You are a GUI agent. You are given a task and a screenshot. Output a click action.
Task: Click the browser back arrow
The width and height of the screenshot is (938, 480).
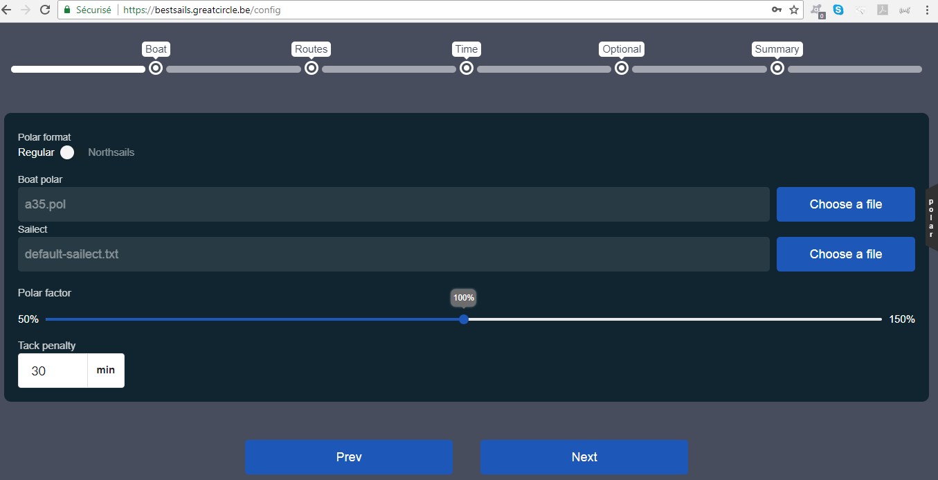8,10
